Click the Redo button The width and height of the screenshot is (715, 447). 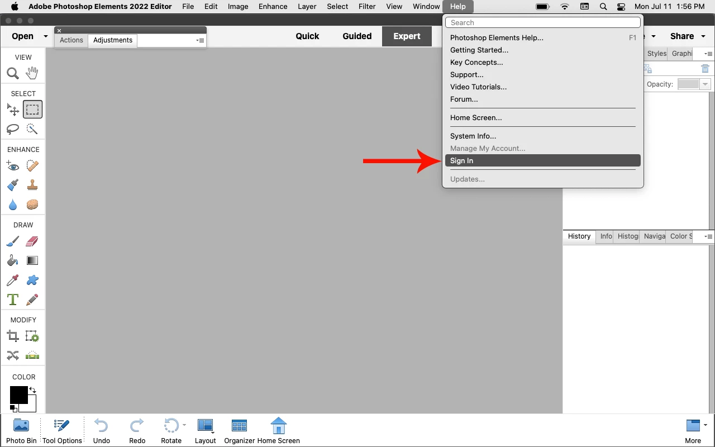pos(137,431)
